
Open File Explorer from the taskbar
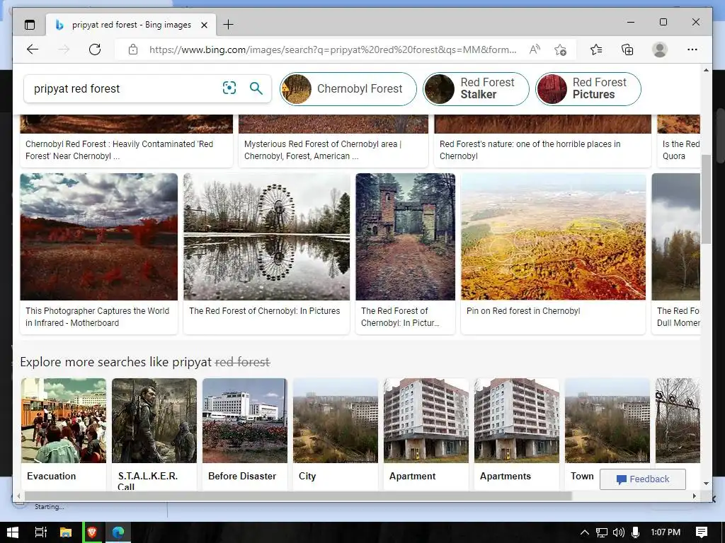point(66,532)
